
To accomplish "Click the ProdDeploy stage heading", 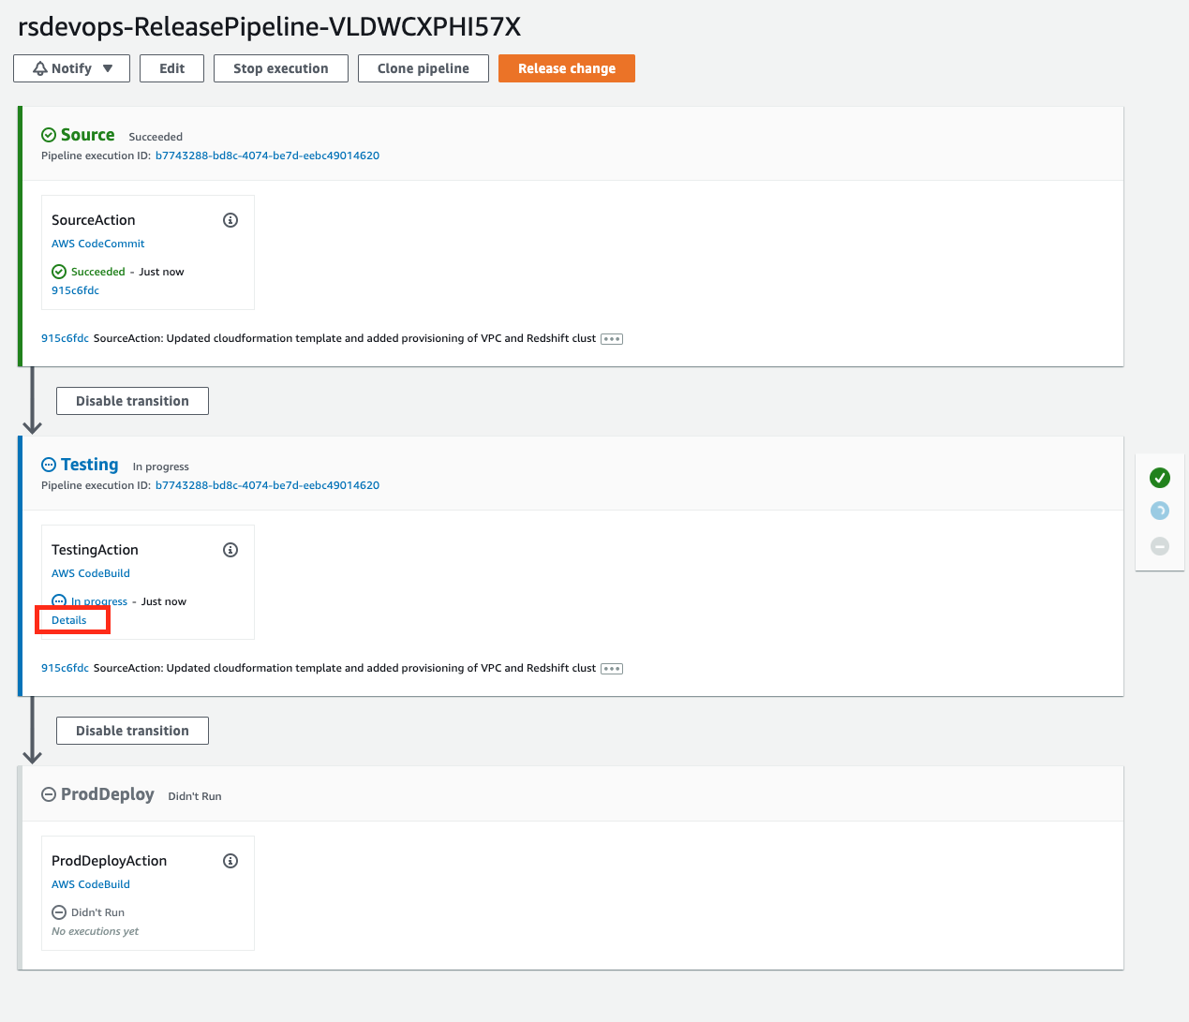I will pos(108,794).
